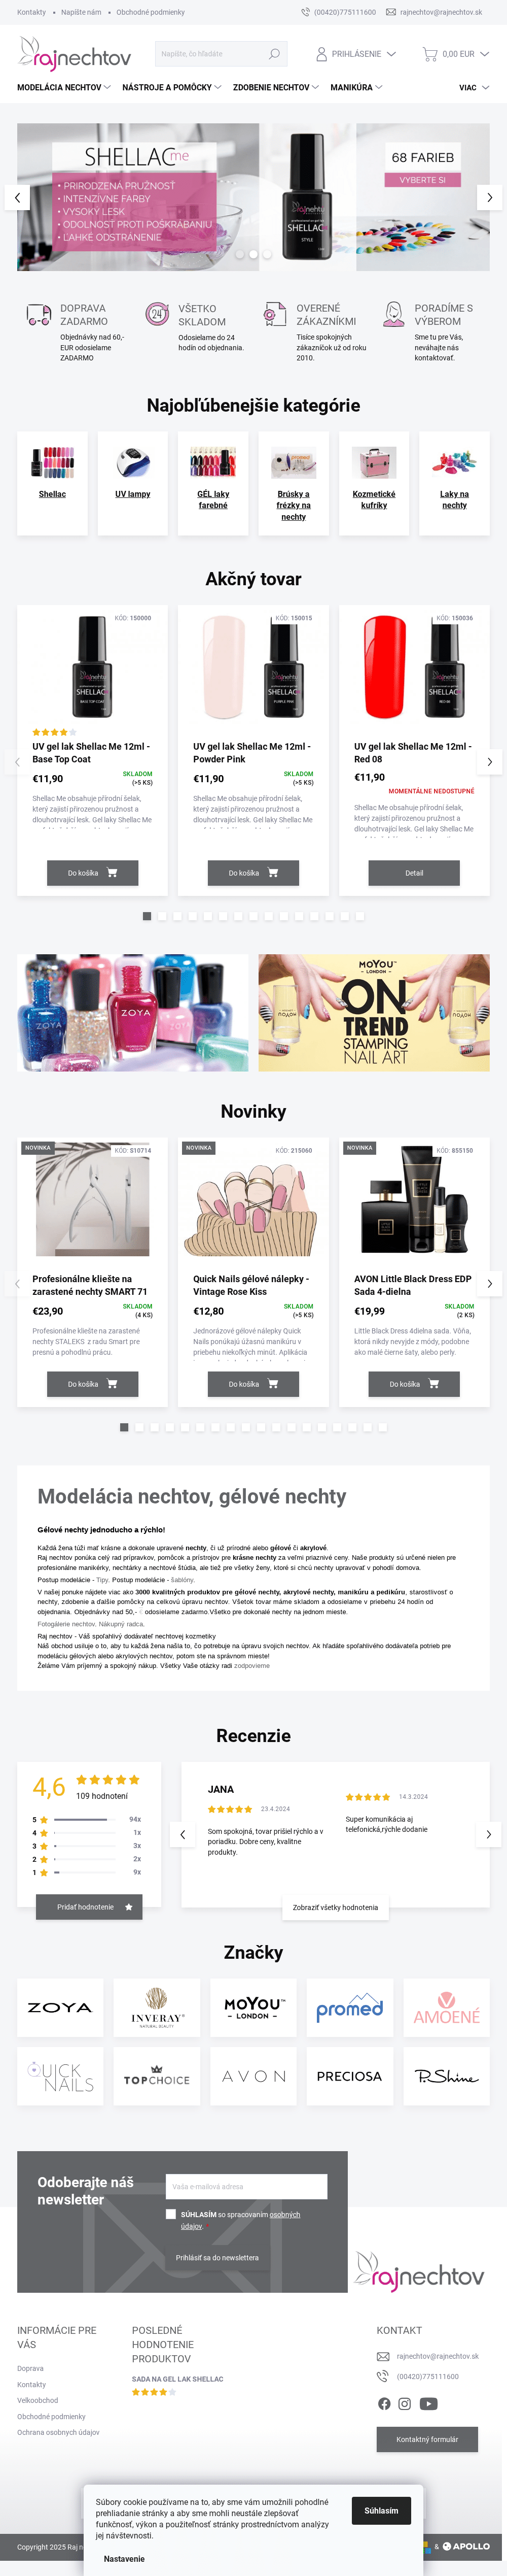Check the newsletter consent checkbox

point(171,2214)
